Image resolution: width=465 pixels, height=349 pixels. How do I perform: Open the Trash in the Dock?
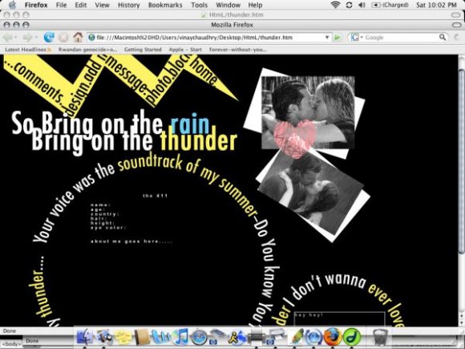(x=380, y=337)
